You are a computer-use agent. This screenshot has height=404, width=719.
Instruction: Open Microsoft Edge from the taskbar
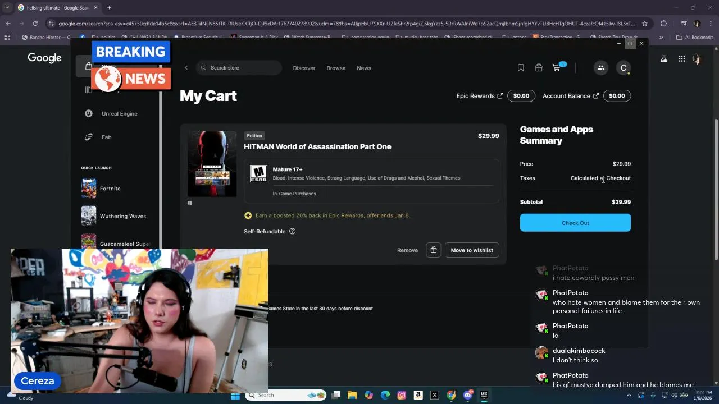[x=385, y=395]
